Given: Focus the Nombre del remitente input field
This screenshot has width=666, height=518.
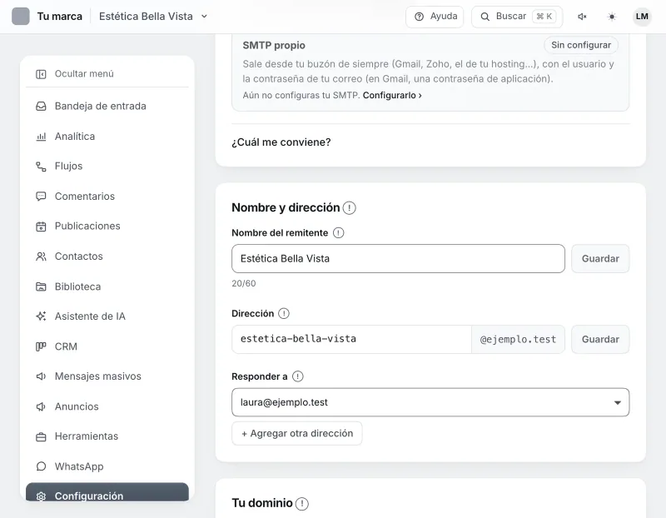Looking at the screenshot, I should tap(398, 258).
